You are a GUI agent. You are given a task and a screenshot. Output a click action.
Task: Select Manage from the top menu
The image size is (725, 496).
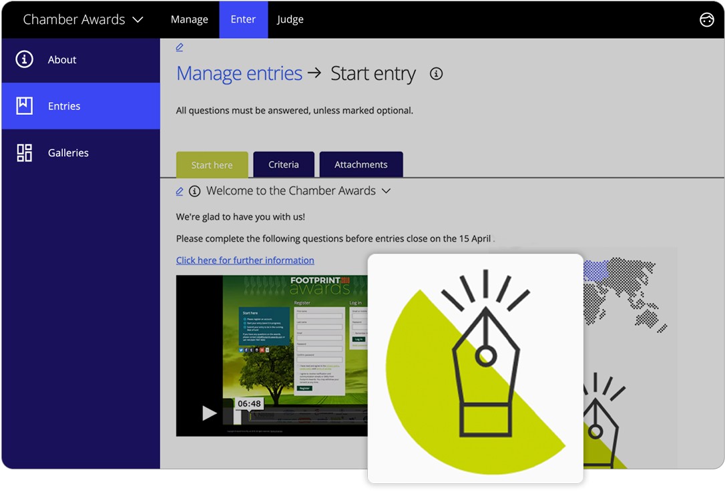pos(190,19)
